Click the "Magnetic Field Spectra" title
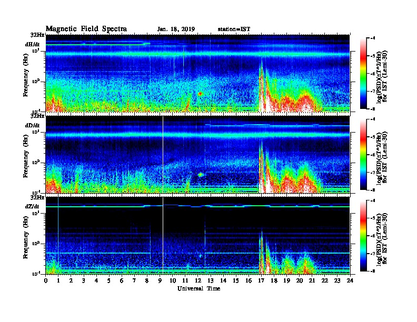The image size is (417, 322). click(x=86, y=29)
